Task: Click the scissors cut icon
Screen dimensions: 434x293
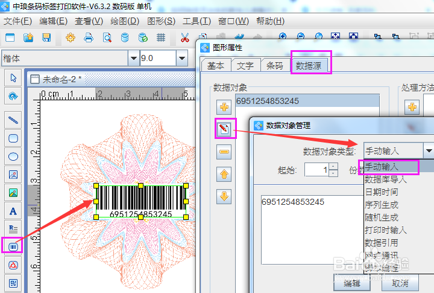Action: [x=184, y=37]
